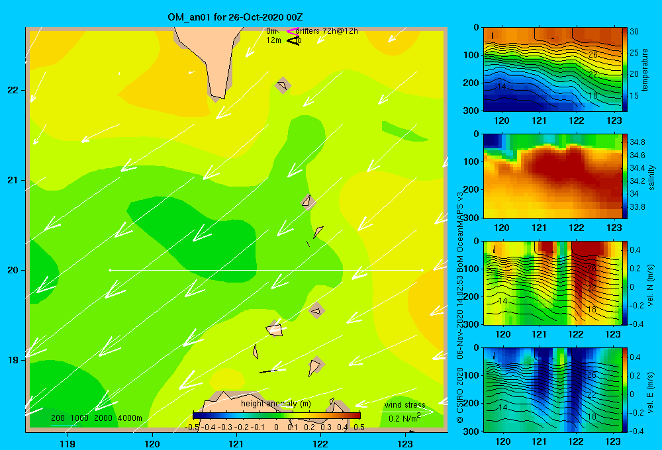
Task: Click the magenta 0m drifter arrow symbol
Action: point(293,31)
